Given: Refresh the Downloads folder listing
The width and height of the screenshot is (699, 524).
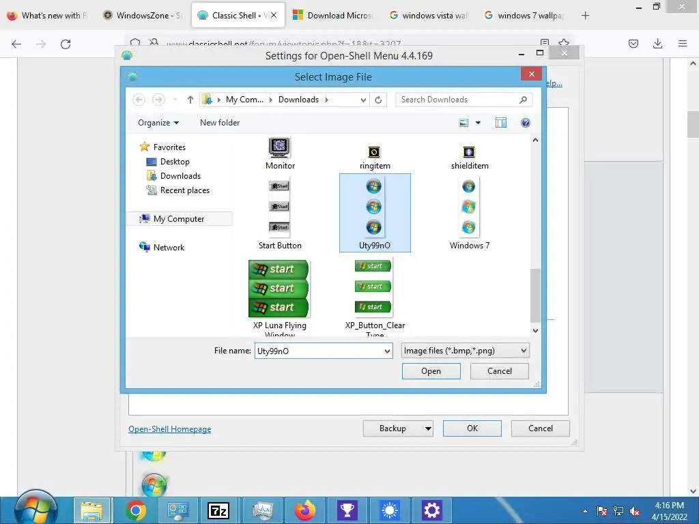Looking at the screenshot, I should (x=378, y=100).
